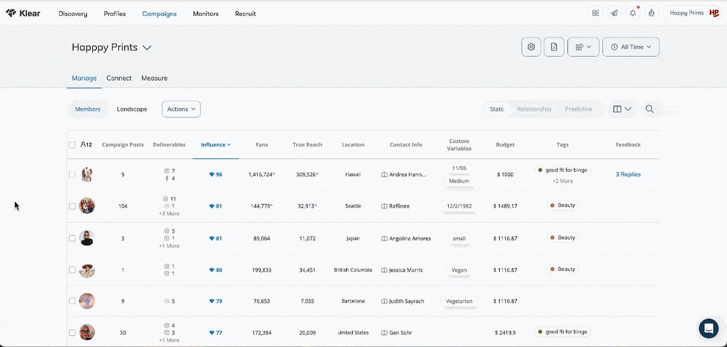Click Andrea's good fit for bingo tag
This screenshot has height=347, width=727.
click(x=563, y=170)
